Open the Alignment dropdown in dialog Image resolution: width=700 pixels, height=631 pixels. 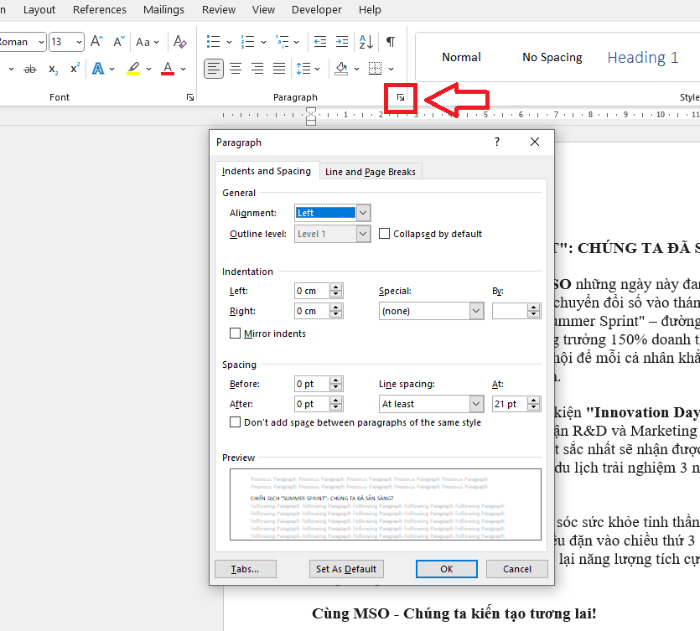point(363,213)
